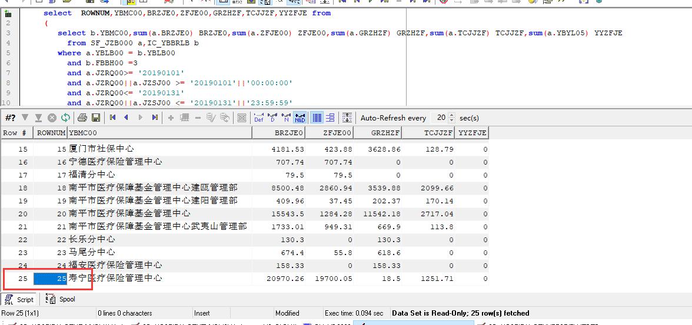Viewport: 692px width, 325px height.
Task: Click the filter funnel icon in grid toolbar
Action: click(25, 118)
